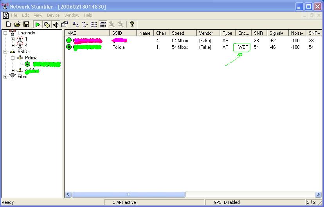Expand the green-redacted SSID node below Policia
324x207 pixels.
point(13,71)
